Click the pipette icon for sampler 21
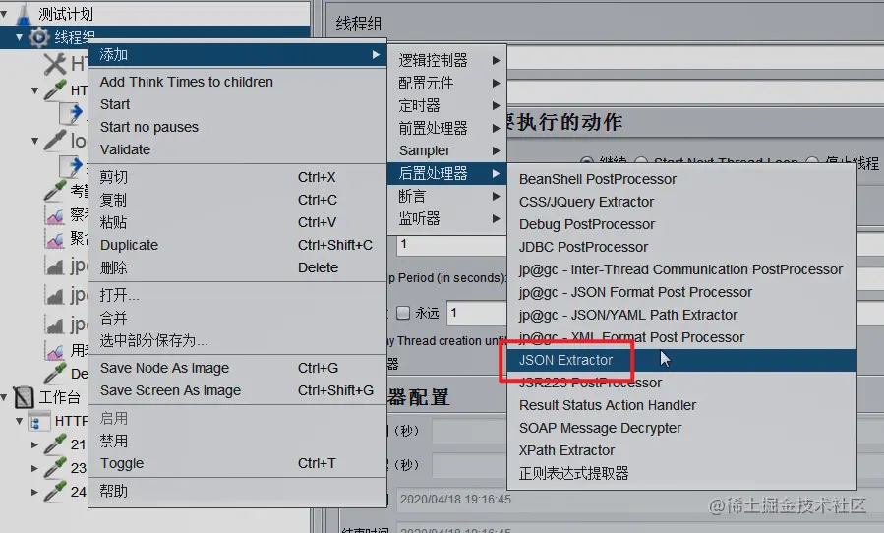Viewport: 884px width, 533px height. [x=55, y=444]
